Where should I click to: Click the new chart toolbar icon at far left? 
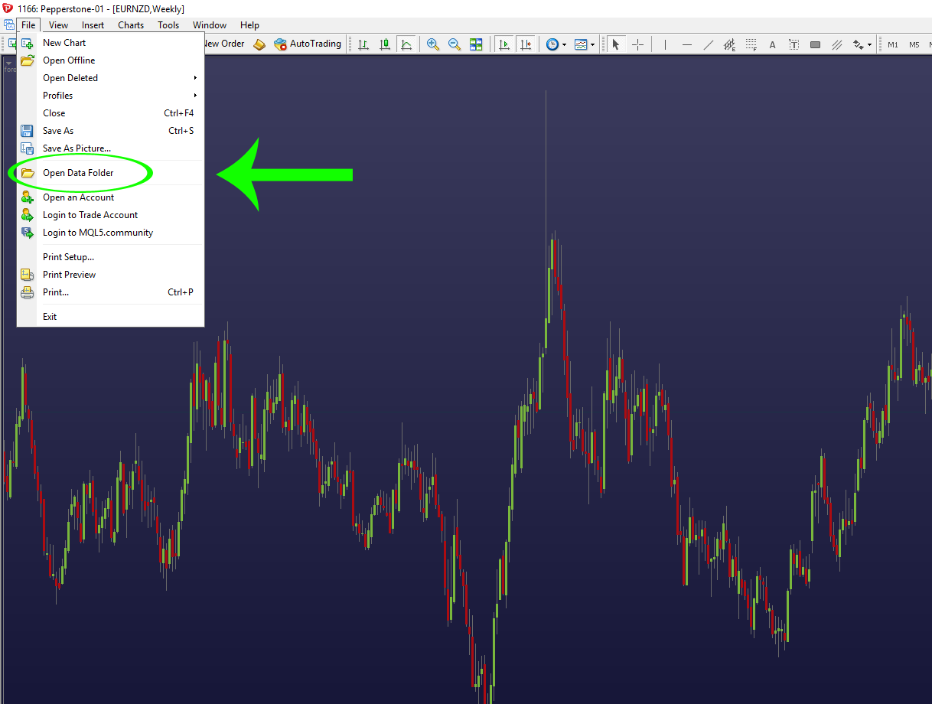pos(11,44)
